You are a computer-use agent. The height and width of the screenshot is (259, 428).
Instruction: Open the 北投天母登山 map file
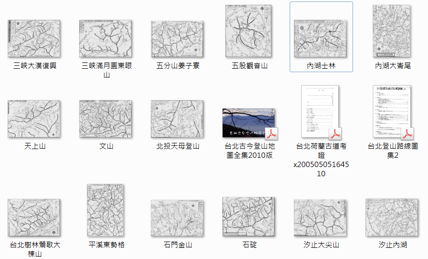[x=177, y=119]
